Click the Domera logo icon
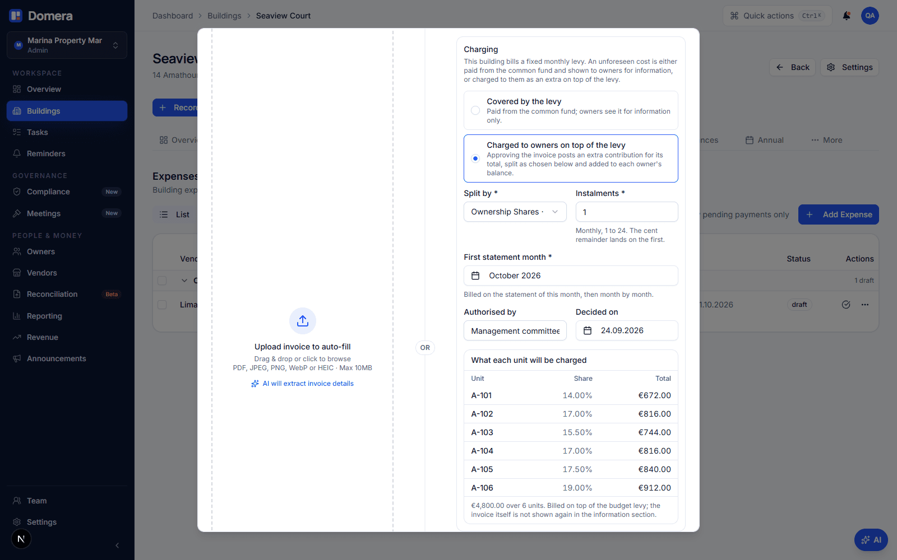This screenshot has height=560, width=897. [x=16, y=16]
